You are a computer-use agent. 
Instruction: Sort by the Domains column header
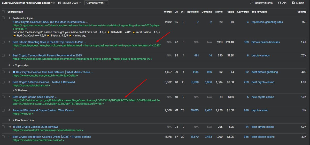point(207,12)
